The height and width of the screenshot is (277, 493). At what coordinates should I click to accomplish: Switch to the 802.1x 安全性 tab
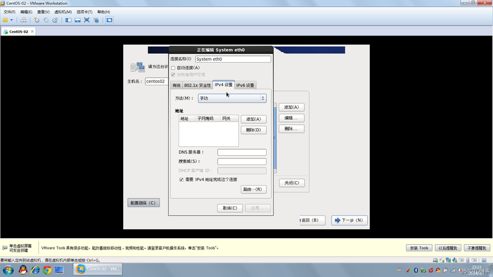click(x=197, y=85)
